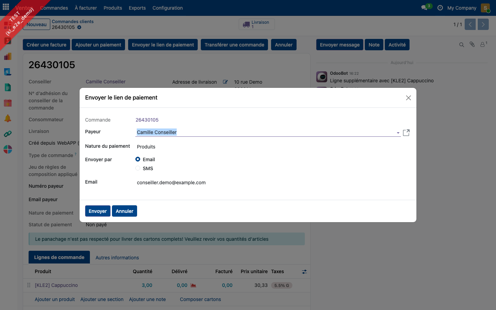Click the bell sidebar icon

pos(8,118)
